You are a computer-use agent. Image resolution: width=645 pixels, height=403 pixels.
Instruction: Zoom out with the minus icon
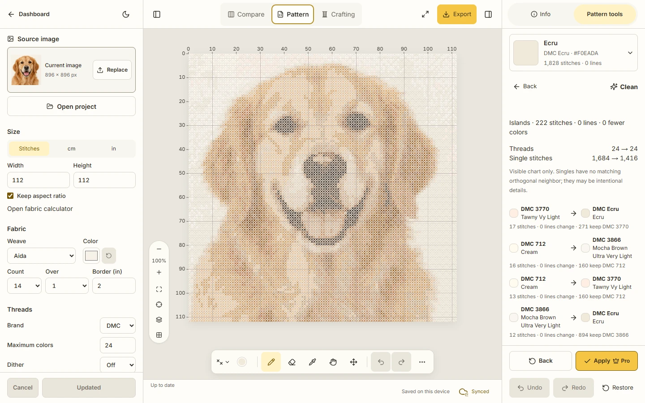[x=159, y=249]
